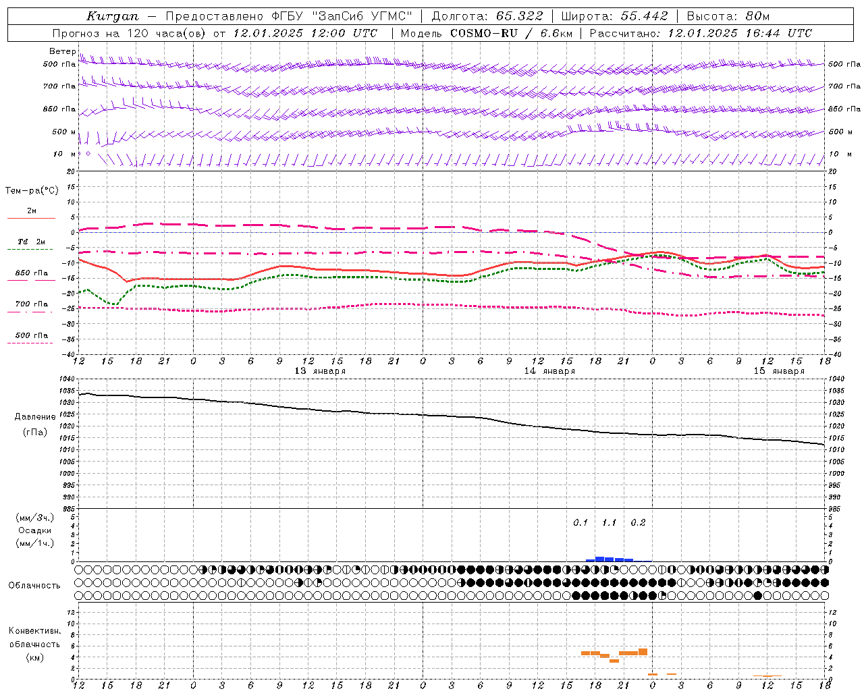
Task: Click the "1040" value on left pressure axis
Action: pos(68,379)
